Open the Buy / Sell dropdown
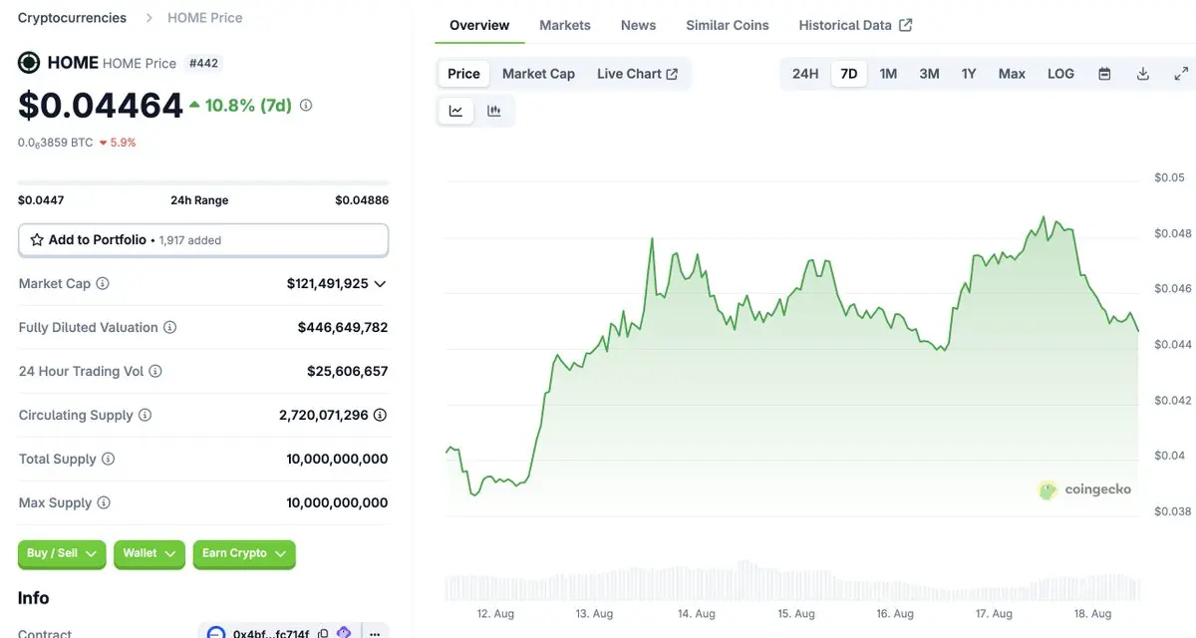Screen dimensions: 1196x638 pyautogui.click(x=62, y=554)
